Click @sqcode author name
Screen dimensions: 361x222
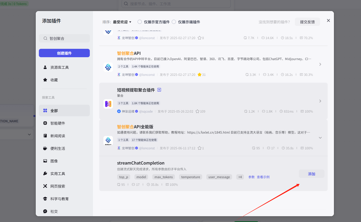pos(146,111)
